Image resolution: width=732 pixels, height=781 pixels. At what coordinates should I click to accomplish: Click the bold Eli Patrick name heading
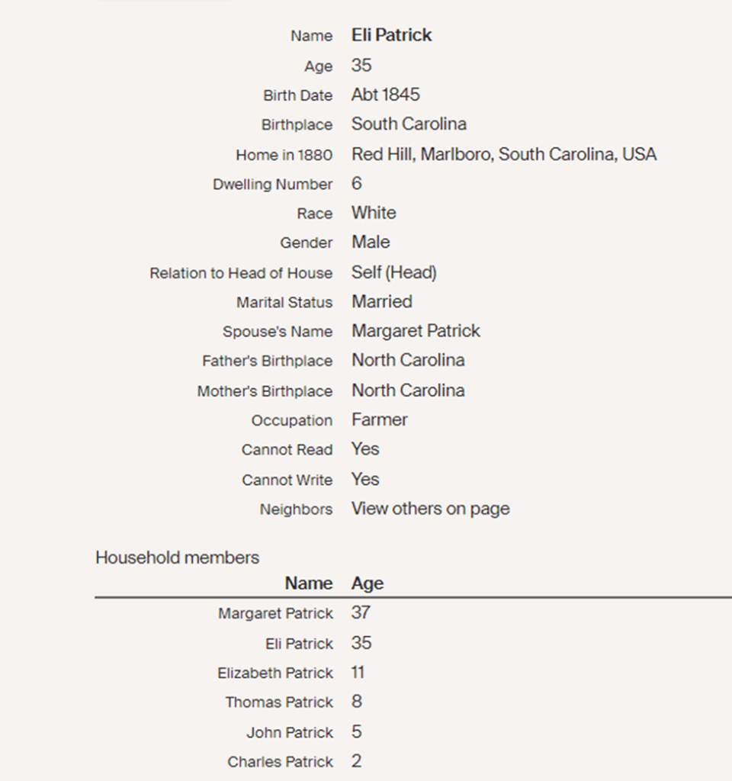391,35
